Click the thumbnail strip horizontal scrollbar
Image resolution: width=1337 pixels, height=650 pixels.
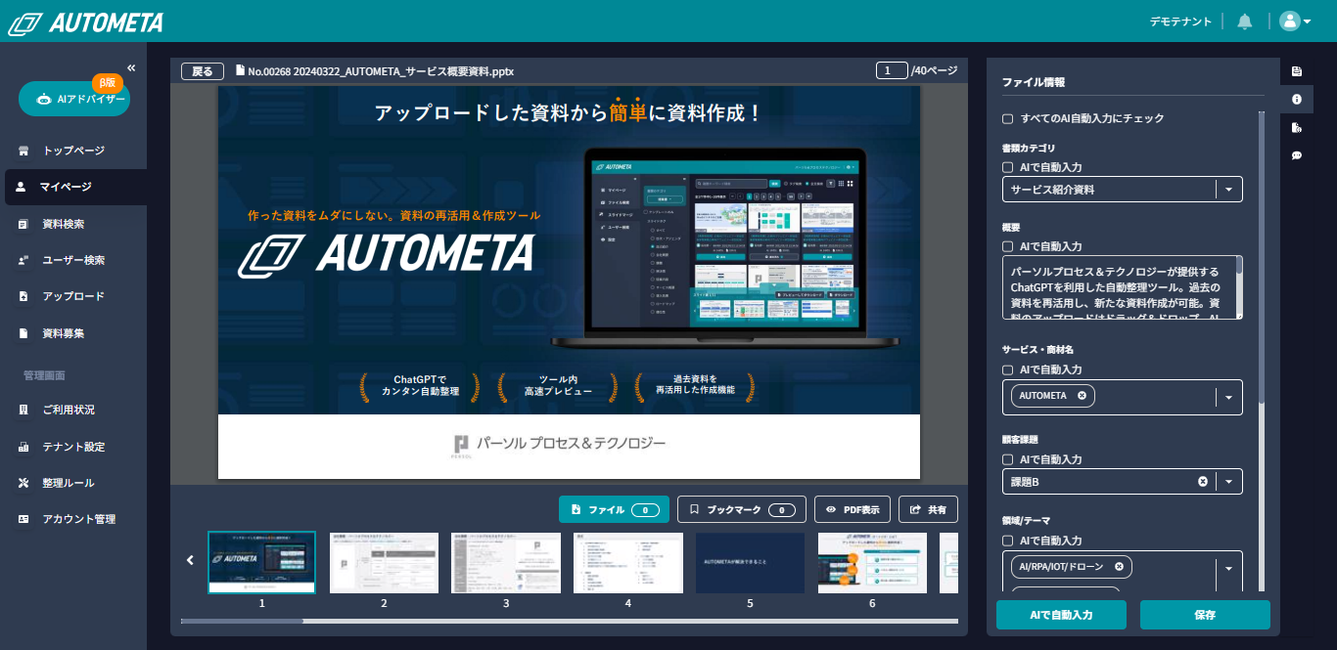click(243, 621)
